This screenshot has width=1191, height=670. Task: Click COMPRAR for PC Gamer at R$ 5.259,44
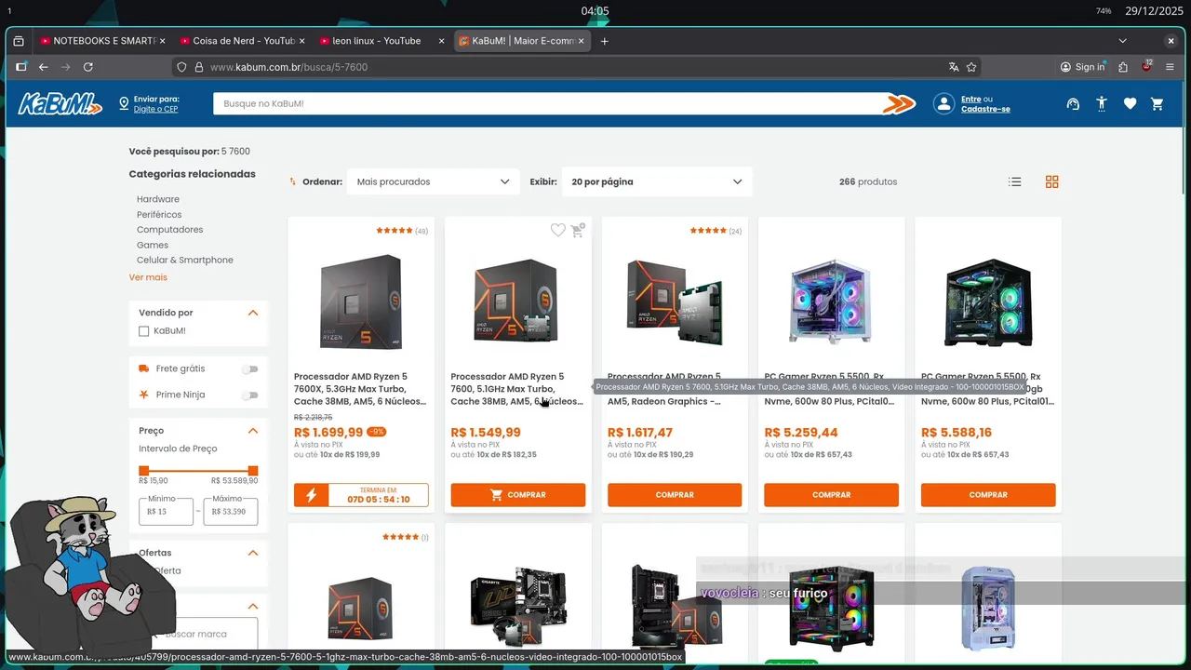coord(832,495)
